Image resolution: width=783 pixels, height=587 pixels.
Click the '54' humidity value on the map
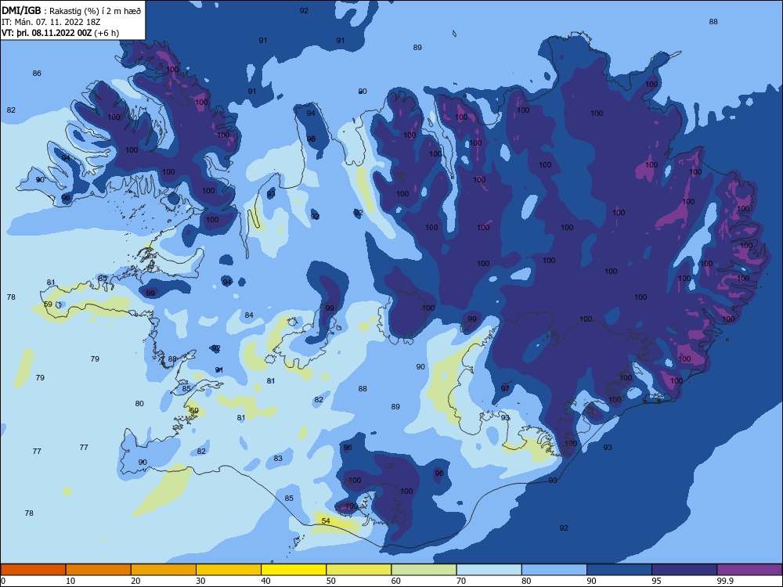(x=326, y=520)
